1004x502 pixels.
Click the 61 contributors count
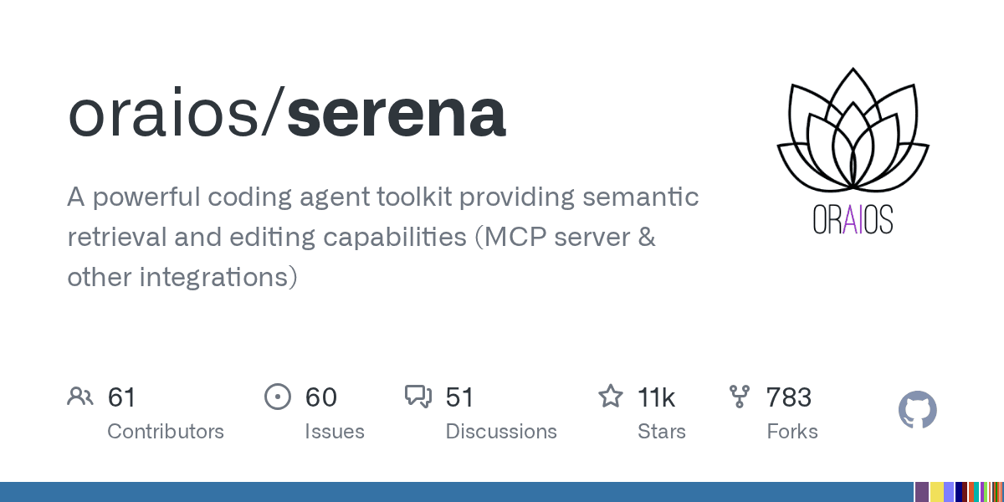pyautogui.click(x=122, y=397)
